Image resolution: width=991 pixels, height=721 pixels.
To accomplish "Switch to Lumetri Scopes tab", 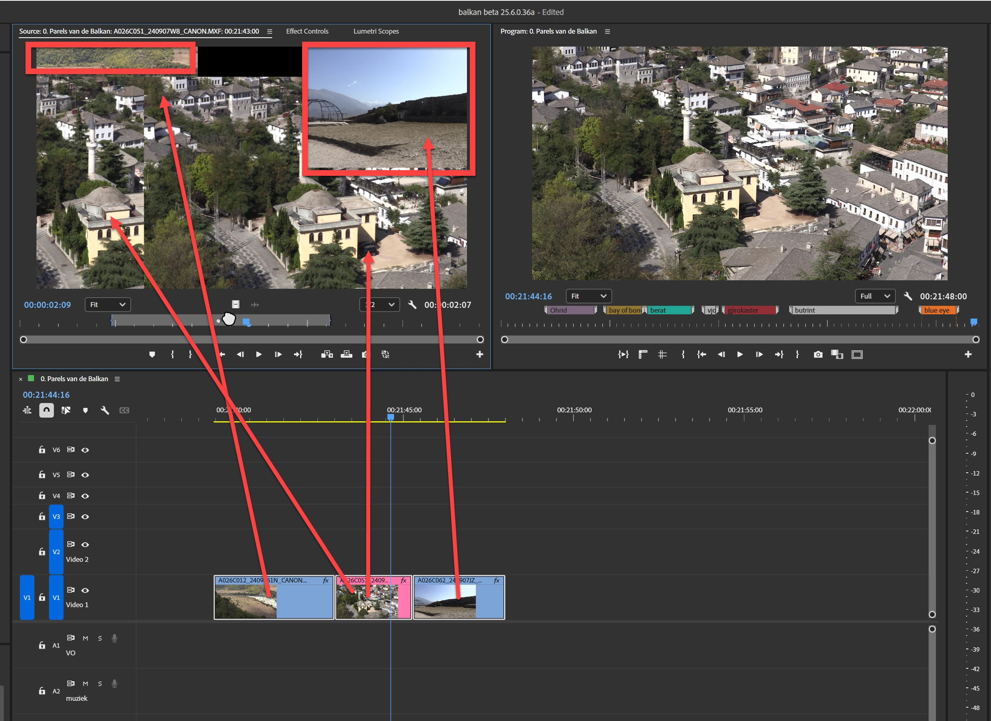I will point(376,32).
